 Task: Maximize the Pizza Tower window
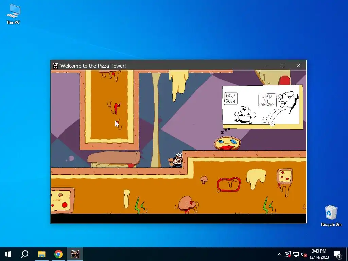pyautogui.click(x=283, y=66)
